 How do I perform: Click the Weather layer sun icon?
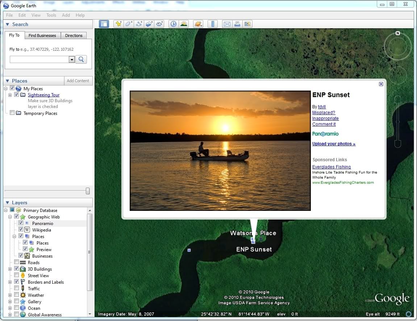(23, 295)
